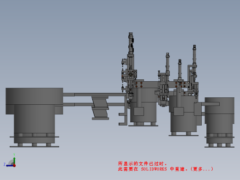The width and height of the screenshot is (240, 180).
Task: Open the (更多...) link in the rebuild message
Action: pyautogui.click(x=202, y=169)
